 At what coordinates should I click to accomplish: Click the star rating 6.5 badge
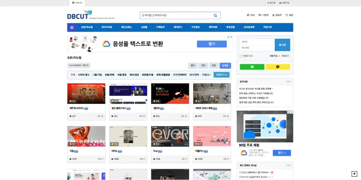click(x=72, y=101)
